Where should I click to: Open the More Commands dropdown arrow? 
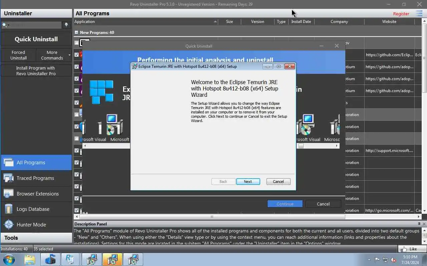pos(69,55)
